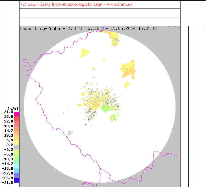Click the red 26.9 m/s legend swatch
The height and width of the screenshot is (187, 206).
pyautogui.click(x=17, y=119)
